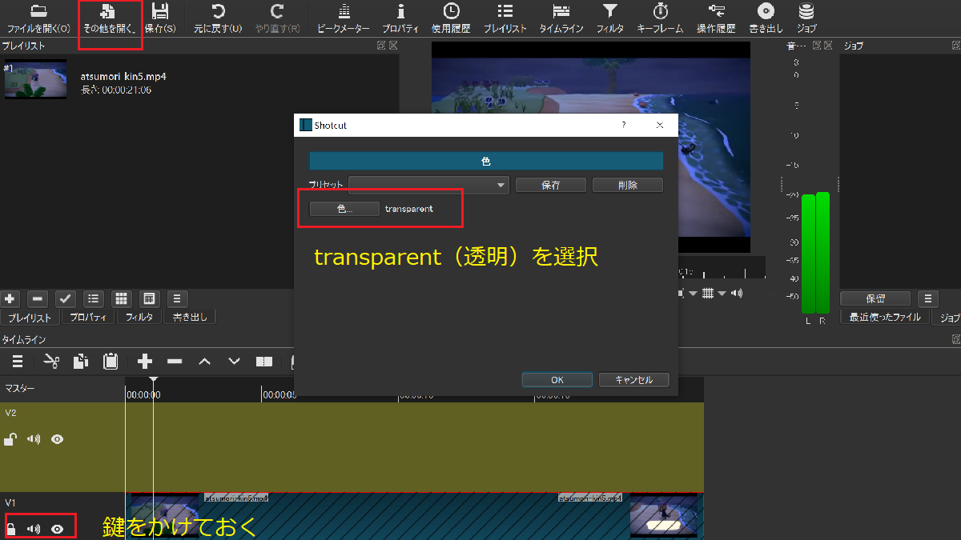This screenshot has height=540, width=961.
Task: Switch to the Properties (プロパティ) tab
Action: (88, 317)
